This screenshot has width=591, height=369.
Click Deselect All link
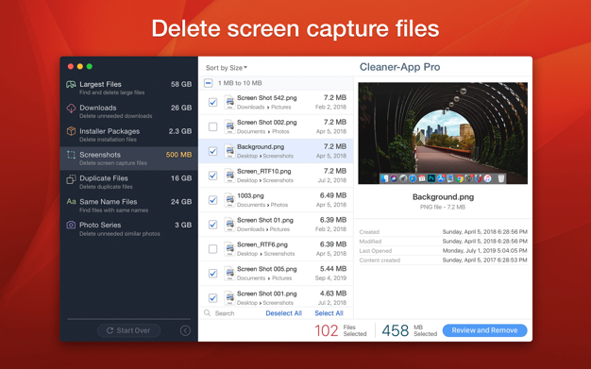click(x=284, y=313)
